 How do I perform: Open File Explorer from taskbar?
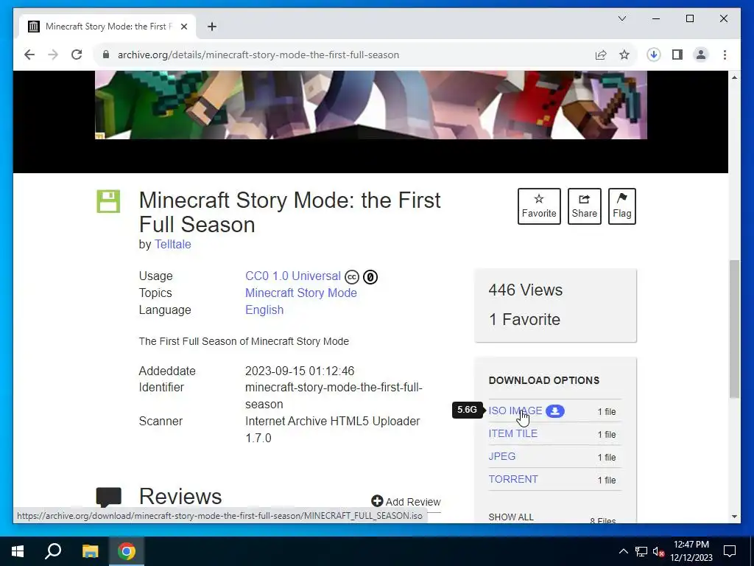[x=90, y=551]
